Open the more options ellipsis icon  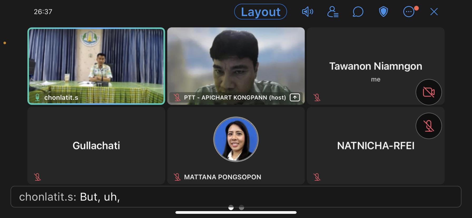point(409,12)
